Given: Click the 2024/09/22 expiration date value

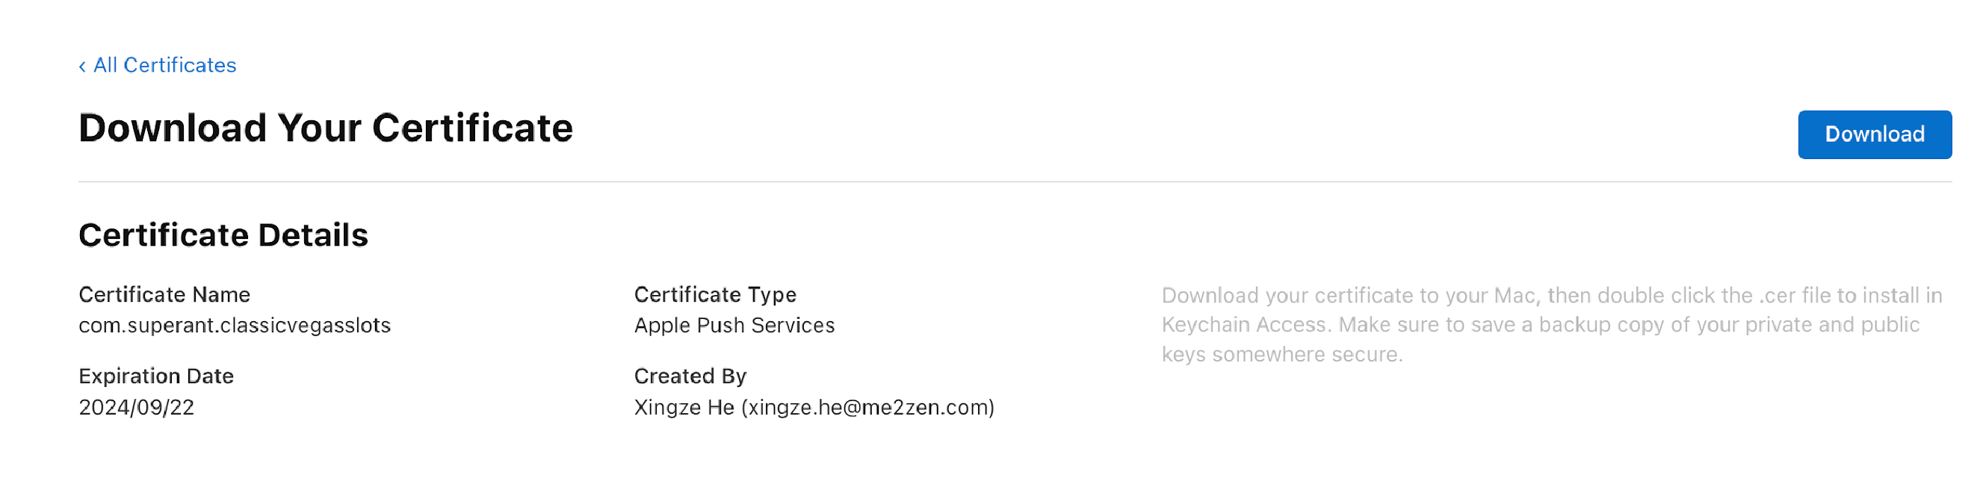Looking at the screenshot, I should click(136, 408).
